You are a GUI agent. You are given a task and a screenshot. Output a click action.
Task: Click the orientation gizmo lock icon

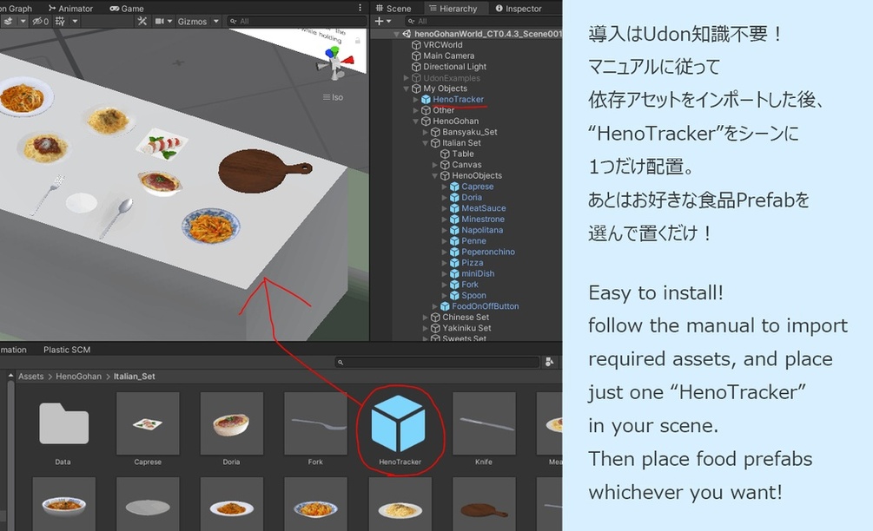(357, 41)
